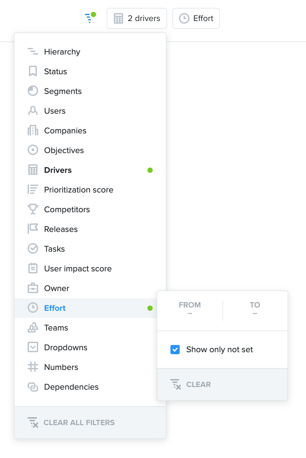306x458 pixels.
Task: Uncheck Show only not set checkbox
Action: click(175, 350)
